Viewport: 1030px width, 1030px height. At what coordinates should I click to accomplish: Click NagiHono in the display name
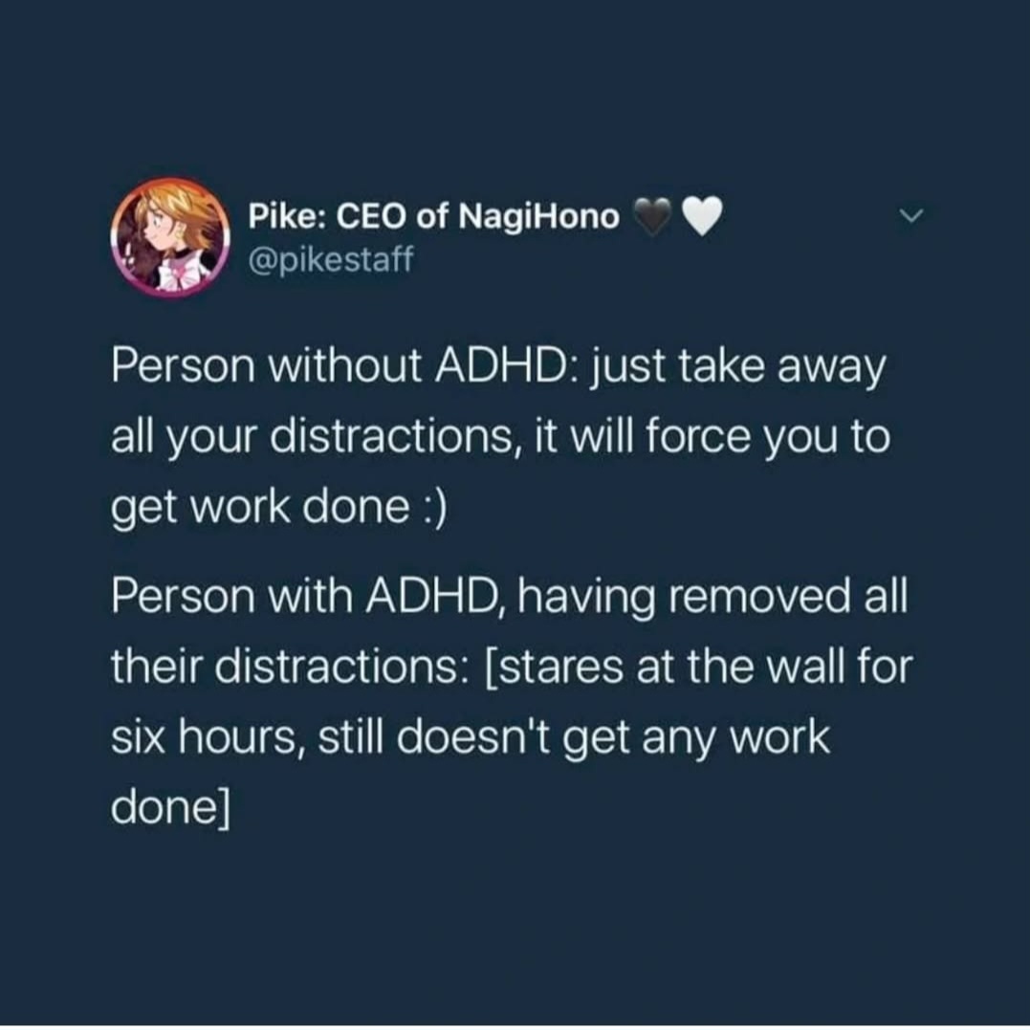click(538, 217)
